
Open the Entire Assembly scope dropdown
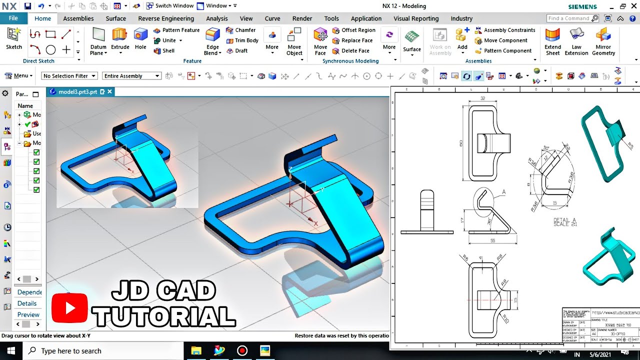coord(131,76)
